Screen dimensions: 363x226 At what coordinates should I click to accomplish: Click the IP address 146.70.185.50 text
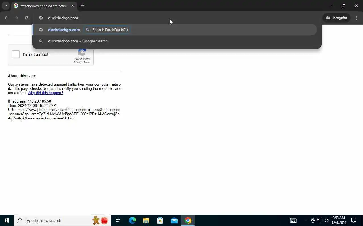[29, 101]
